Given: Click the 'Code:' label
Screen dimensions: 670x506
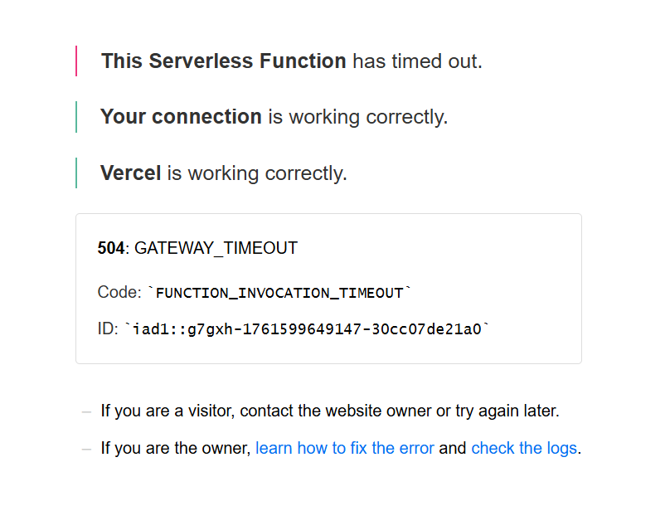Looking at the screenshot, I should tap(119, 293).
